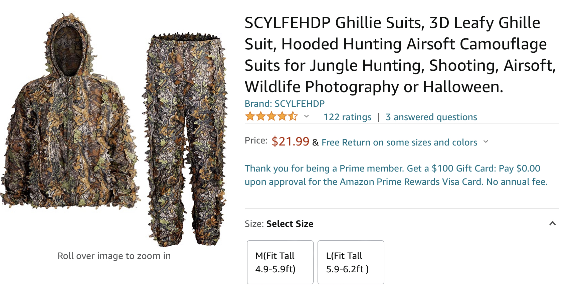Viewport: 571px width, 288px height.
Task: Collapse the Size section with the chevron
Action: (553, 224)
